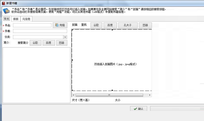
Task: Click the app icon in title bar
Action: pos(3,3)
